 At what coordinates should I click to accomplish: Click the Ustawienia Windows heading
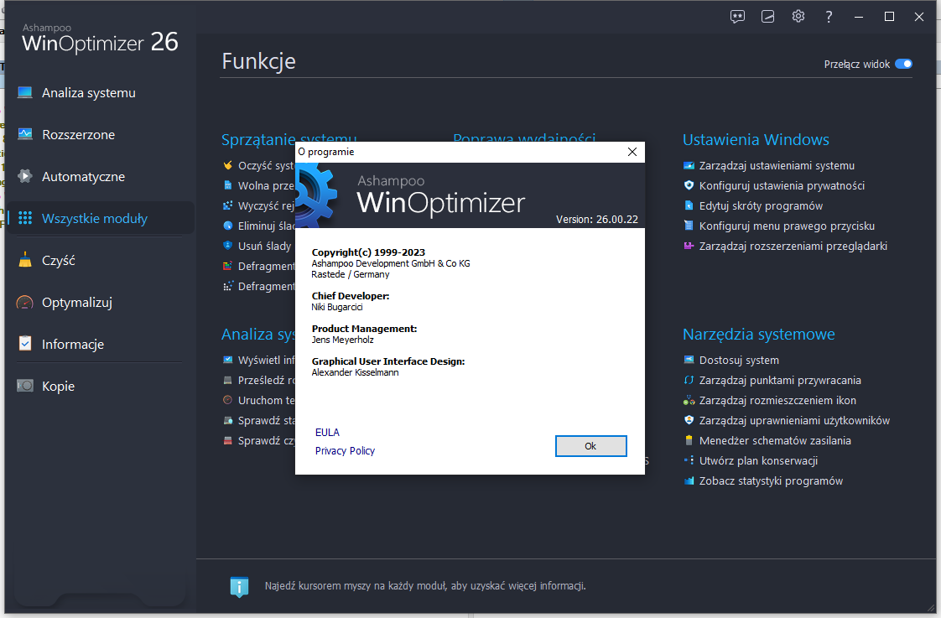pyautogui.click(x=756, y=140)
